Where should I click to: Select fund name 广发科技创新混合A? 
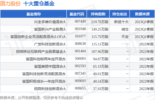tap(50, 44)
